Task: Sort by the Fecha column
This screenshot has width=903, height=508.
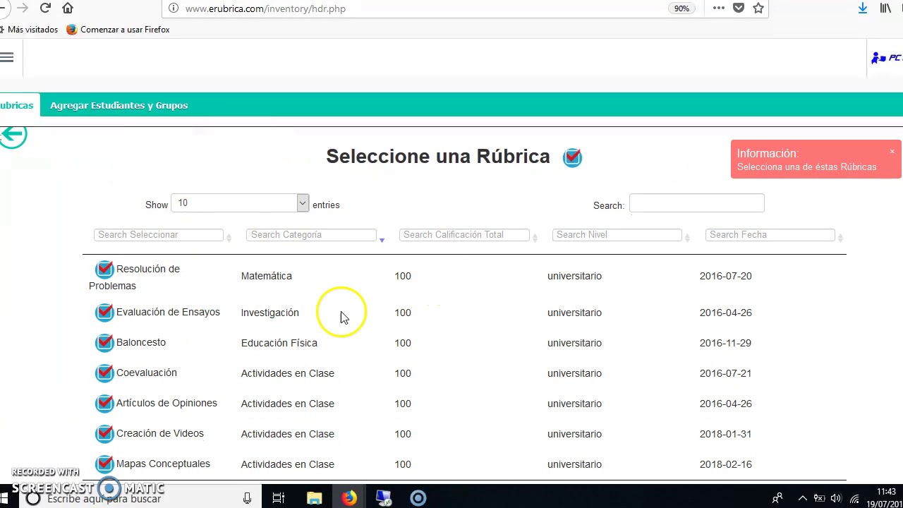Action: [840, 237]
